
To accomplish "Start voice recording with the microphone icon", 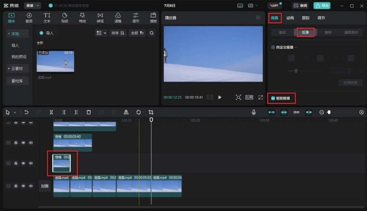I will coord(254,112).
